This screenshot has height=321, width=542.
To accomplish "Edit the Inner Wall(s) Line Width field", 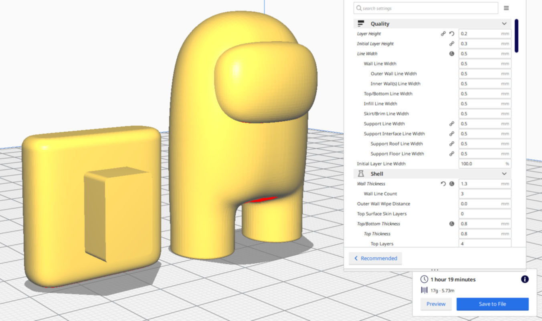I will [x=485, y=84].
